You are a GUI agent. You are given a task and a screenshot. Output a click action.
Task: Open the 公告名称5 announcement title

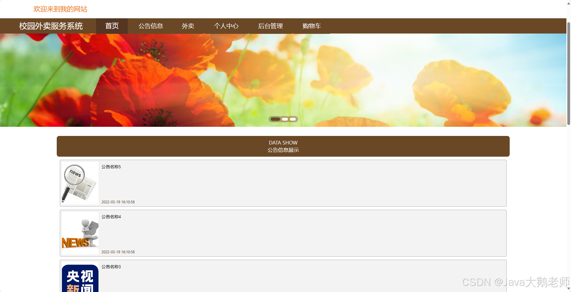[x=111, y=167]
